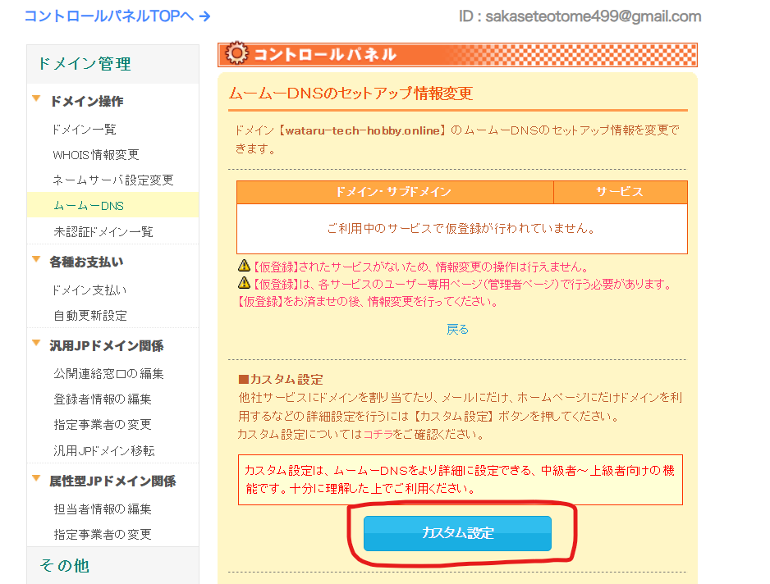
Task: Select 登録者情報の編集 under 汎用JPドメイン関係
Action: [103, 399]
